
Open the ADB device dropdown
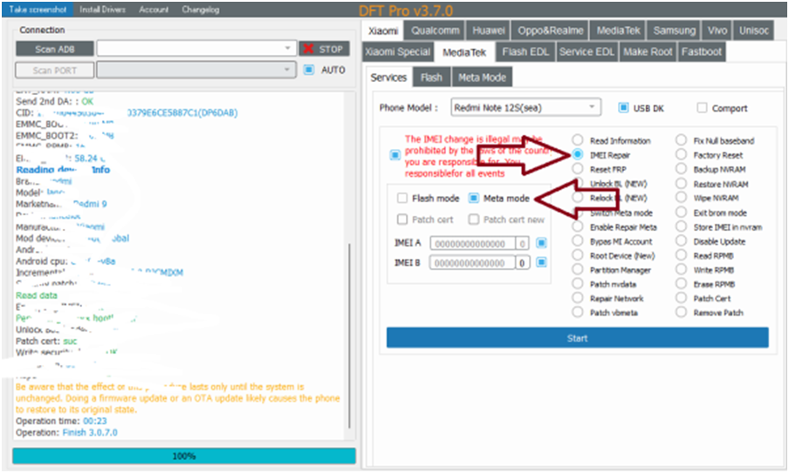tap(196, 49)
